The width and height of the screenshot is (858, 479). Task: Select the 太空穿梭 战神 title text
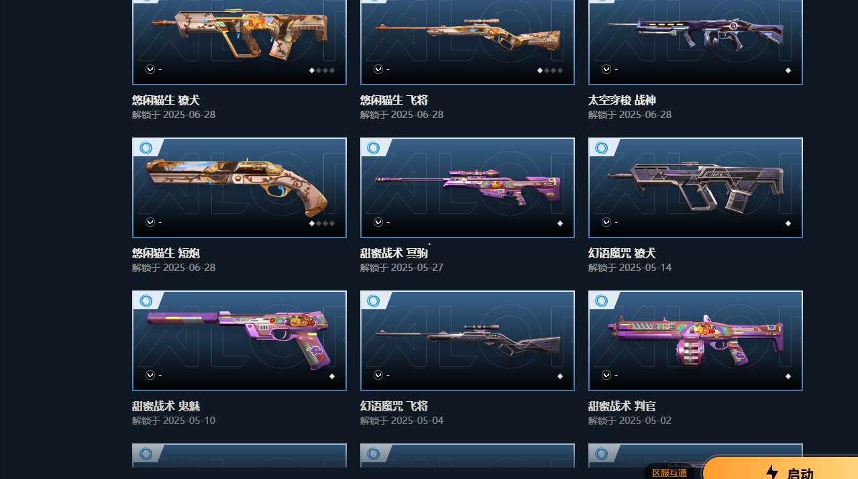[x=622, y=101]
